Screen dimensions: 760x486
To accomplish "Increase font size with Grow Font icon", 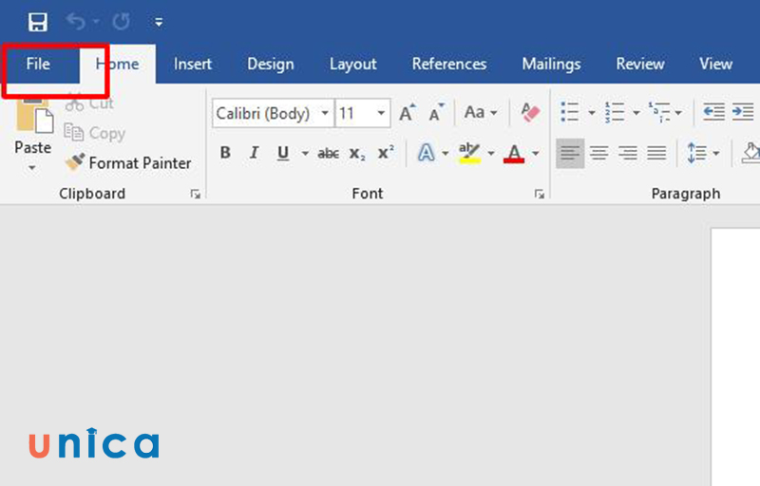I will point(408,113).
